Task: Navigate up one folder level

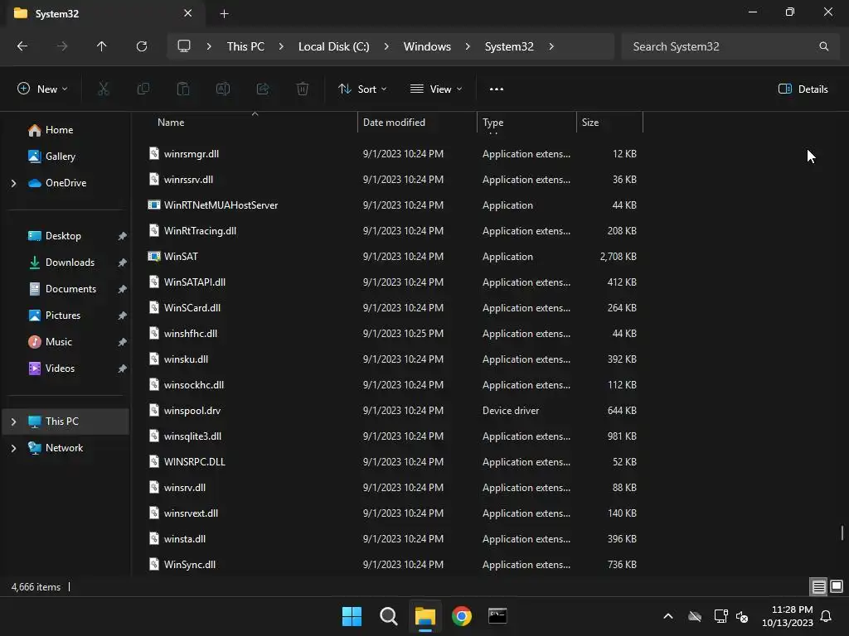Action: [101, 46]
